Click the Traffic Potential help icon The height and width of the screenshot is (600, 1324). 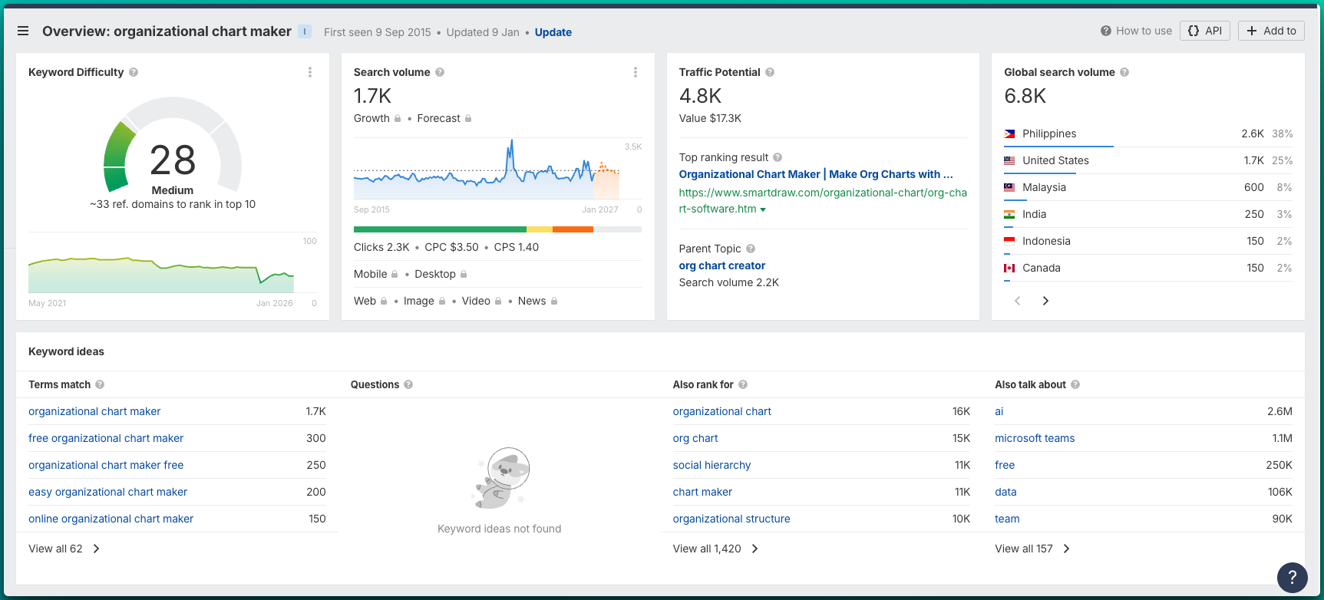770,72
